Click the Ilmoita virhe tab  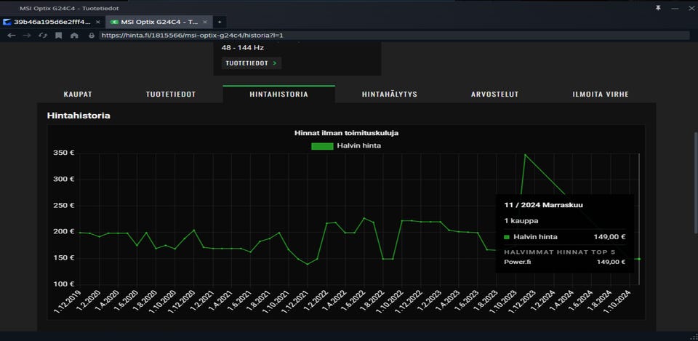point(601,95)
